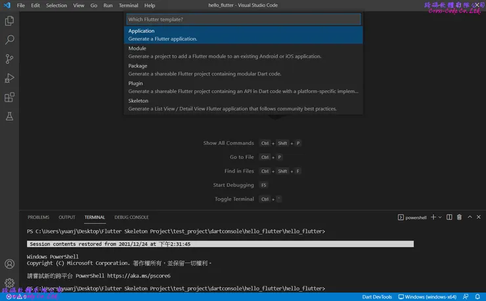Image resolution: width=486 pixels, height=301 pixels.
Task: Choose the Skeleton template
Action: tap(243, 104)
